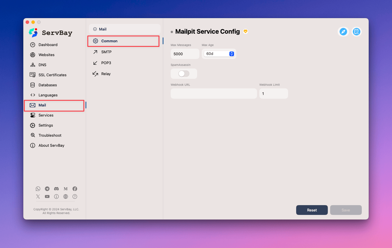The width and height of the screenshot is (392, 248).
Task: Click the Save button
Action: click(x=346, y=210)
